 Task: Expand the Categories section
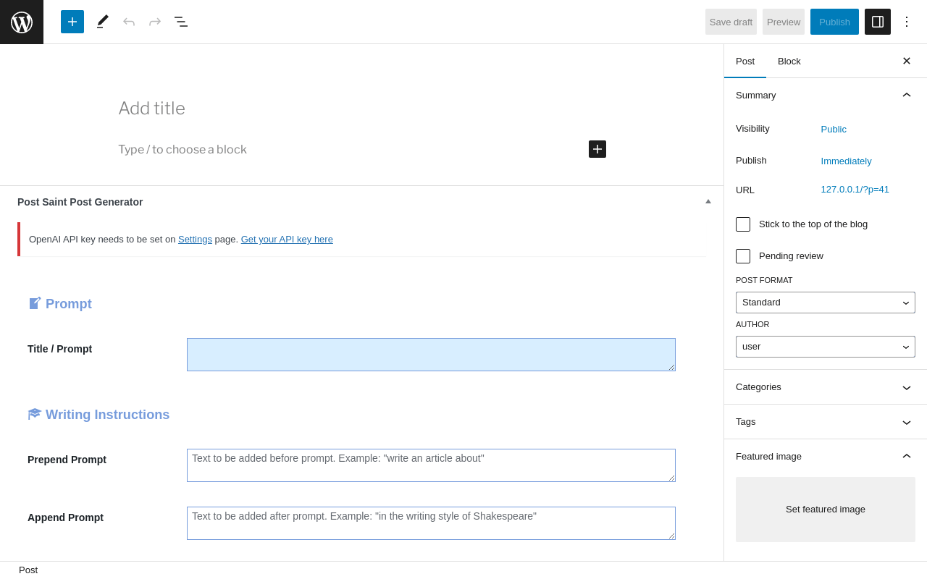pyautogui.click(x=826, y=386)
